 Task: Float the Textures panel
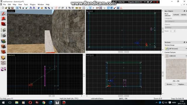tap(184, 42)
